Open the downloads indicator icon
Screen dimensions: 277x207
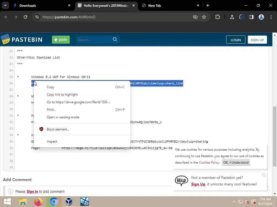coord(242,17)
